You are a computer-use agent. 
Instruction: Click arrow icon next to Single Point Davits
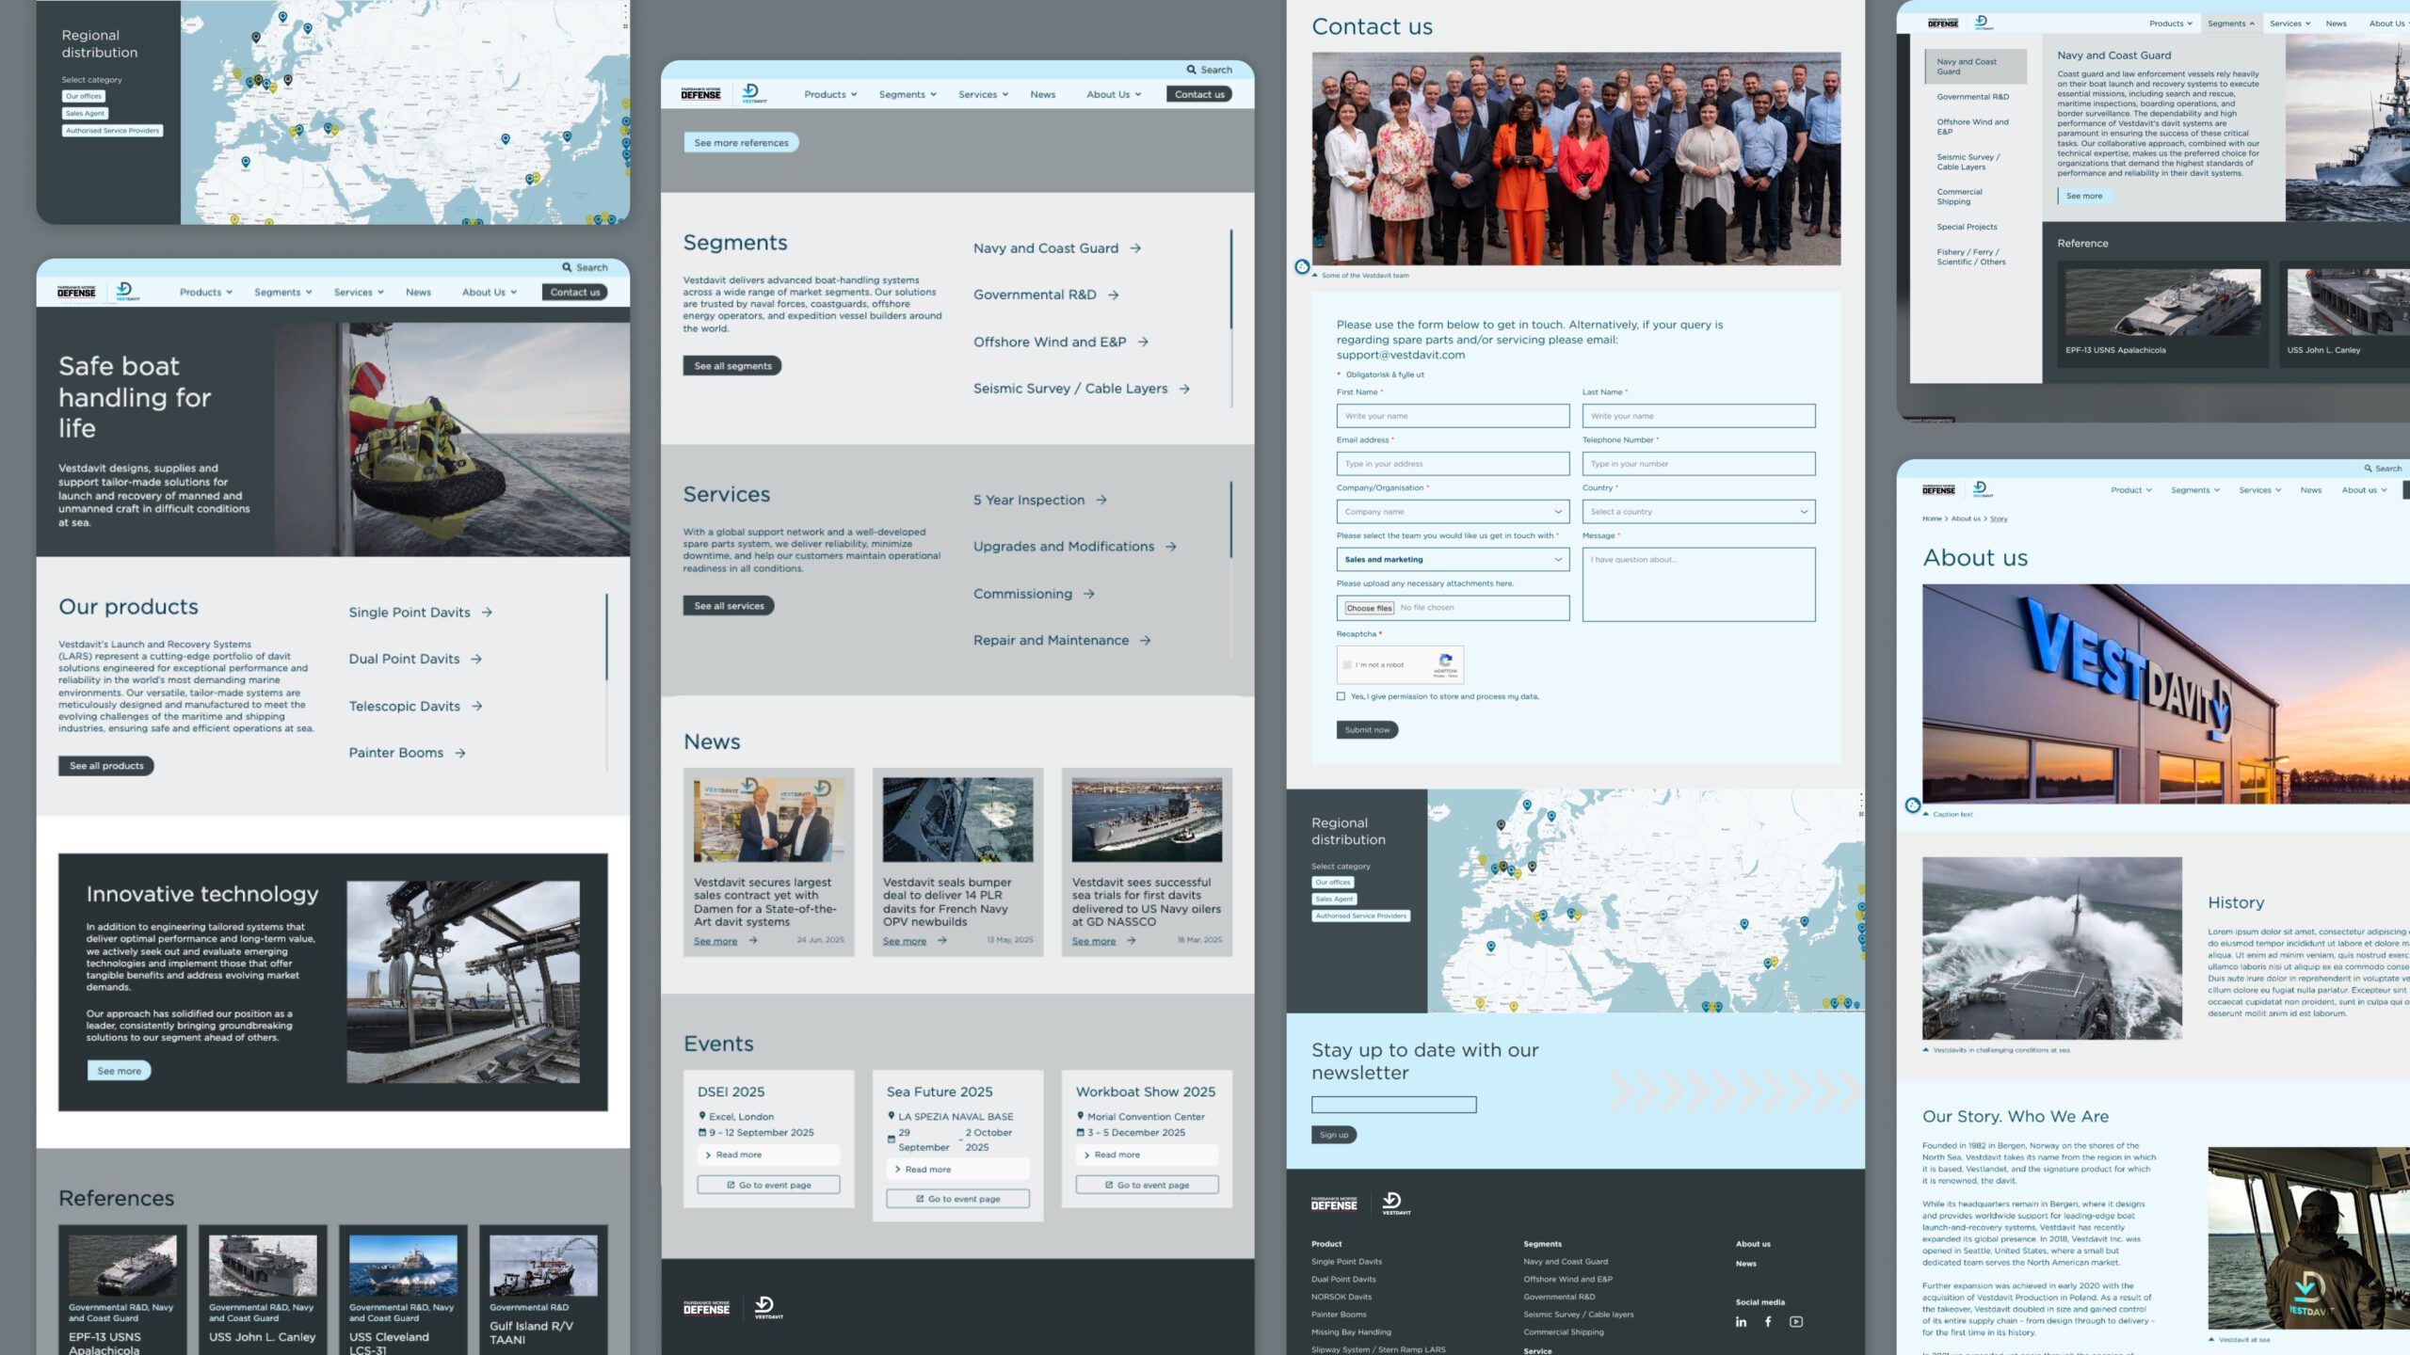pos(487,613)
